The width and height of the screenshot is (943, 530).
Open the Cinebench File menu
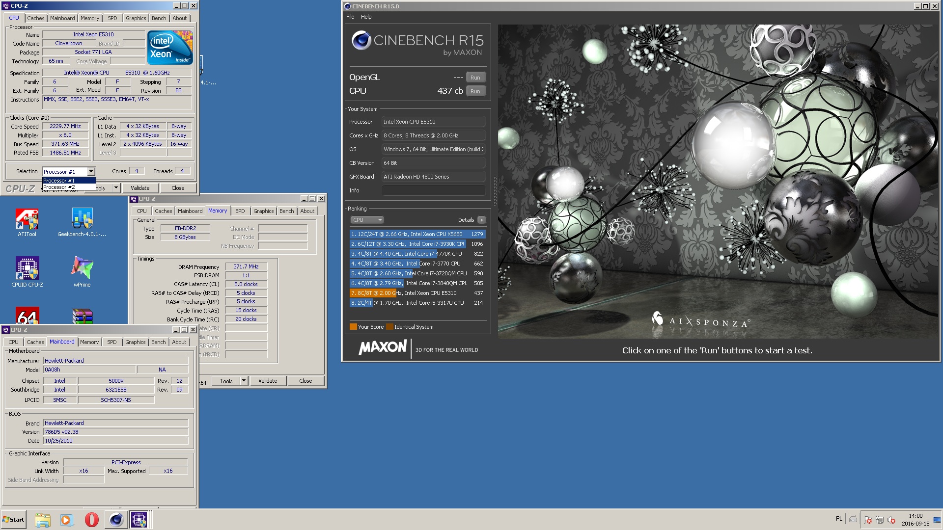tap(350, 17)
